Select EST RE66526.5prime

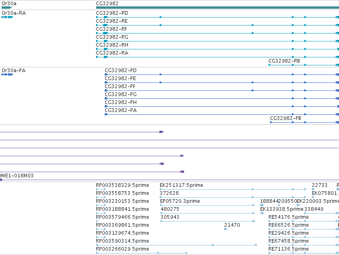288,226
